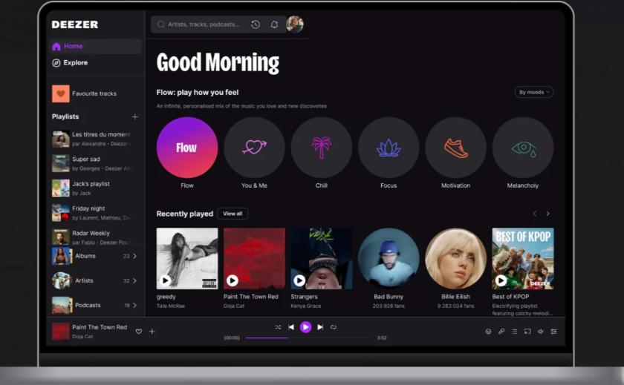The height and width of the screenshot is (385, 624).
Task: Start the Flow mix circle
Action: click(x=187, y=148)
